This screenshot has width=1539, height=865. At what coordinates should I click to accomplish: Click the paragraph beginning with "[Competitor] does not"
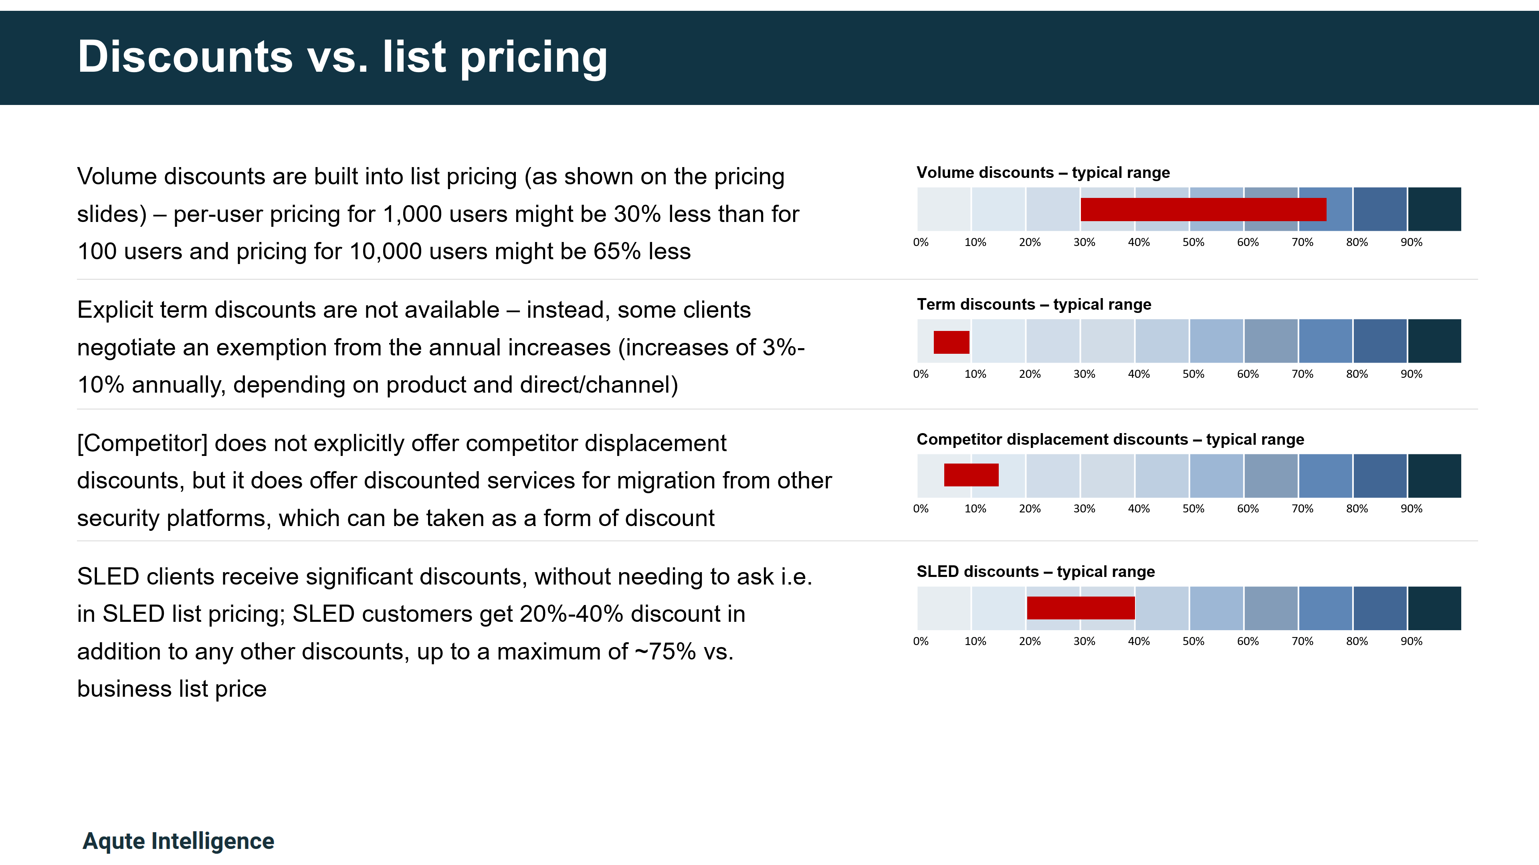pos(454,480)
